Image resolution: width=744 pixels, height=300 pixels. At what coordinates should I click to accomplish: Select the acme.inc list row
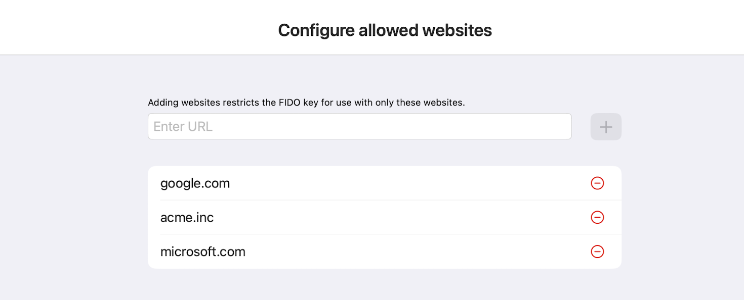coord(385,217)
